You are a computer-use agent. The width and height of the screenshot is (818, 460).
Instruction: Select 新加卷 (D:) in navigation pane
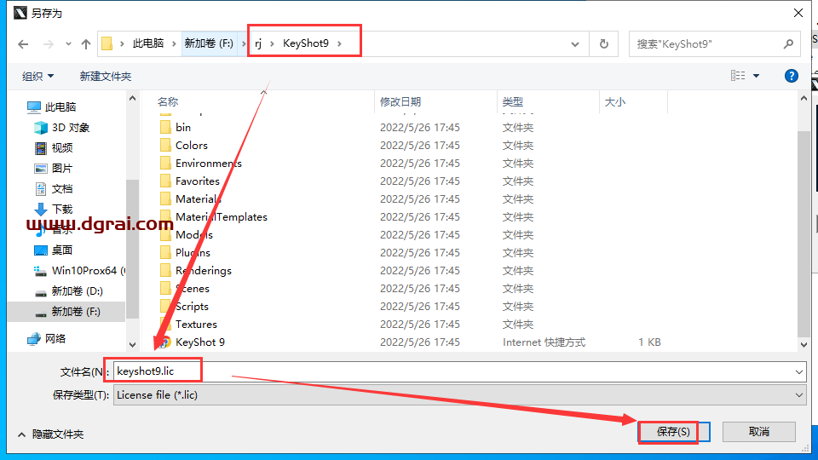click(x=68, y=291)
